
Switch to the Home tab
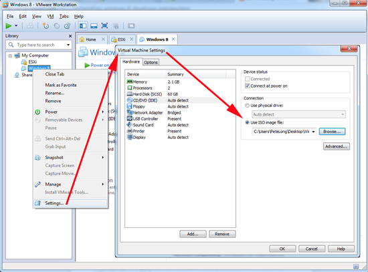90,39
